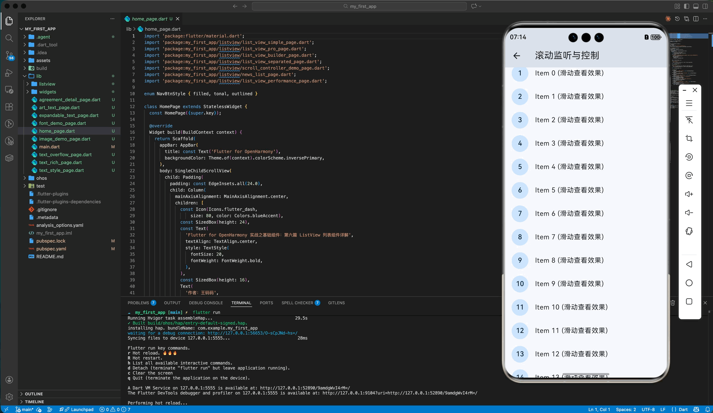
Task: Click the my_first_app command center search field
Action: point(359,6)
